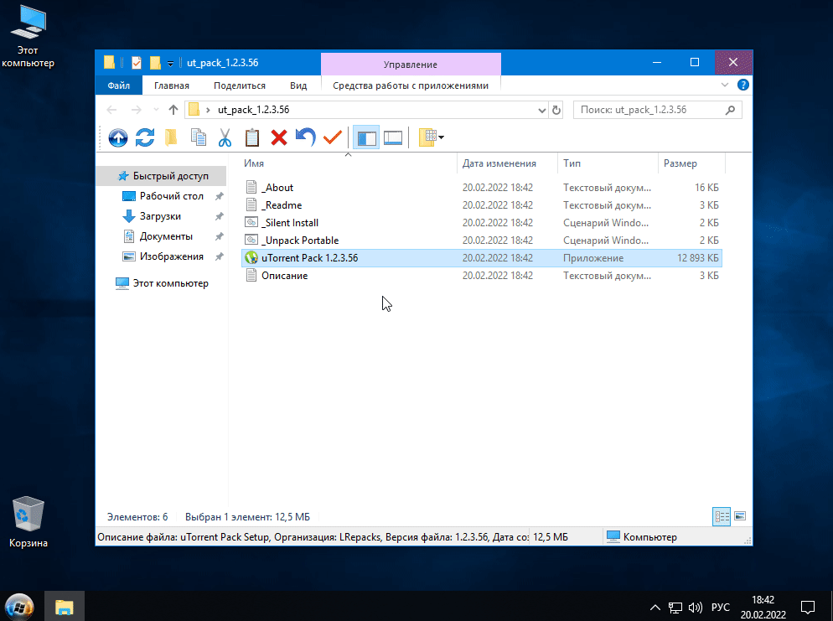Click the folder icon next to the Refresh toolbar icon
This screenshot has height=621, width=833.
click(171, 137)
